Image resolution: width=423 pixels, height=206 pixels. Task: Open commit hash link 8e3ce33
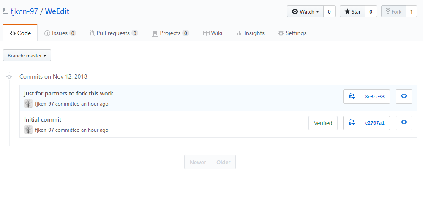(375, 97)
